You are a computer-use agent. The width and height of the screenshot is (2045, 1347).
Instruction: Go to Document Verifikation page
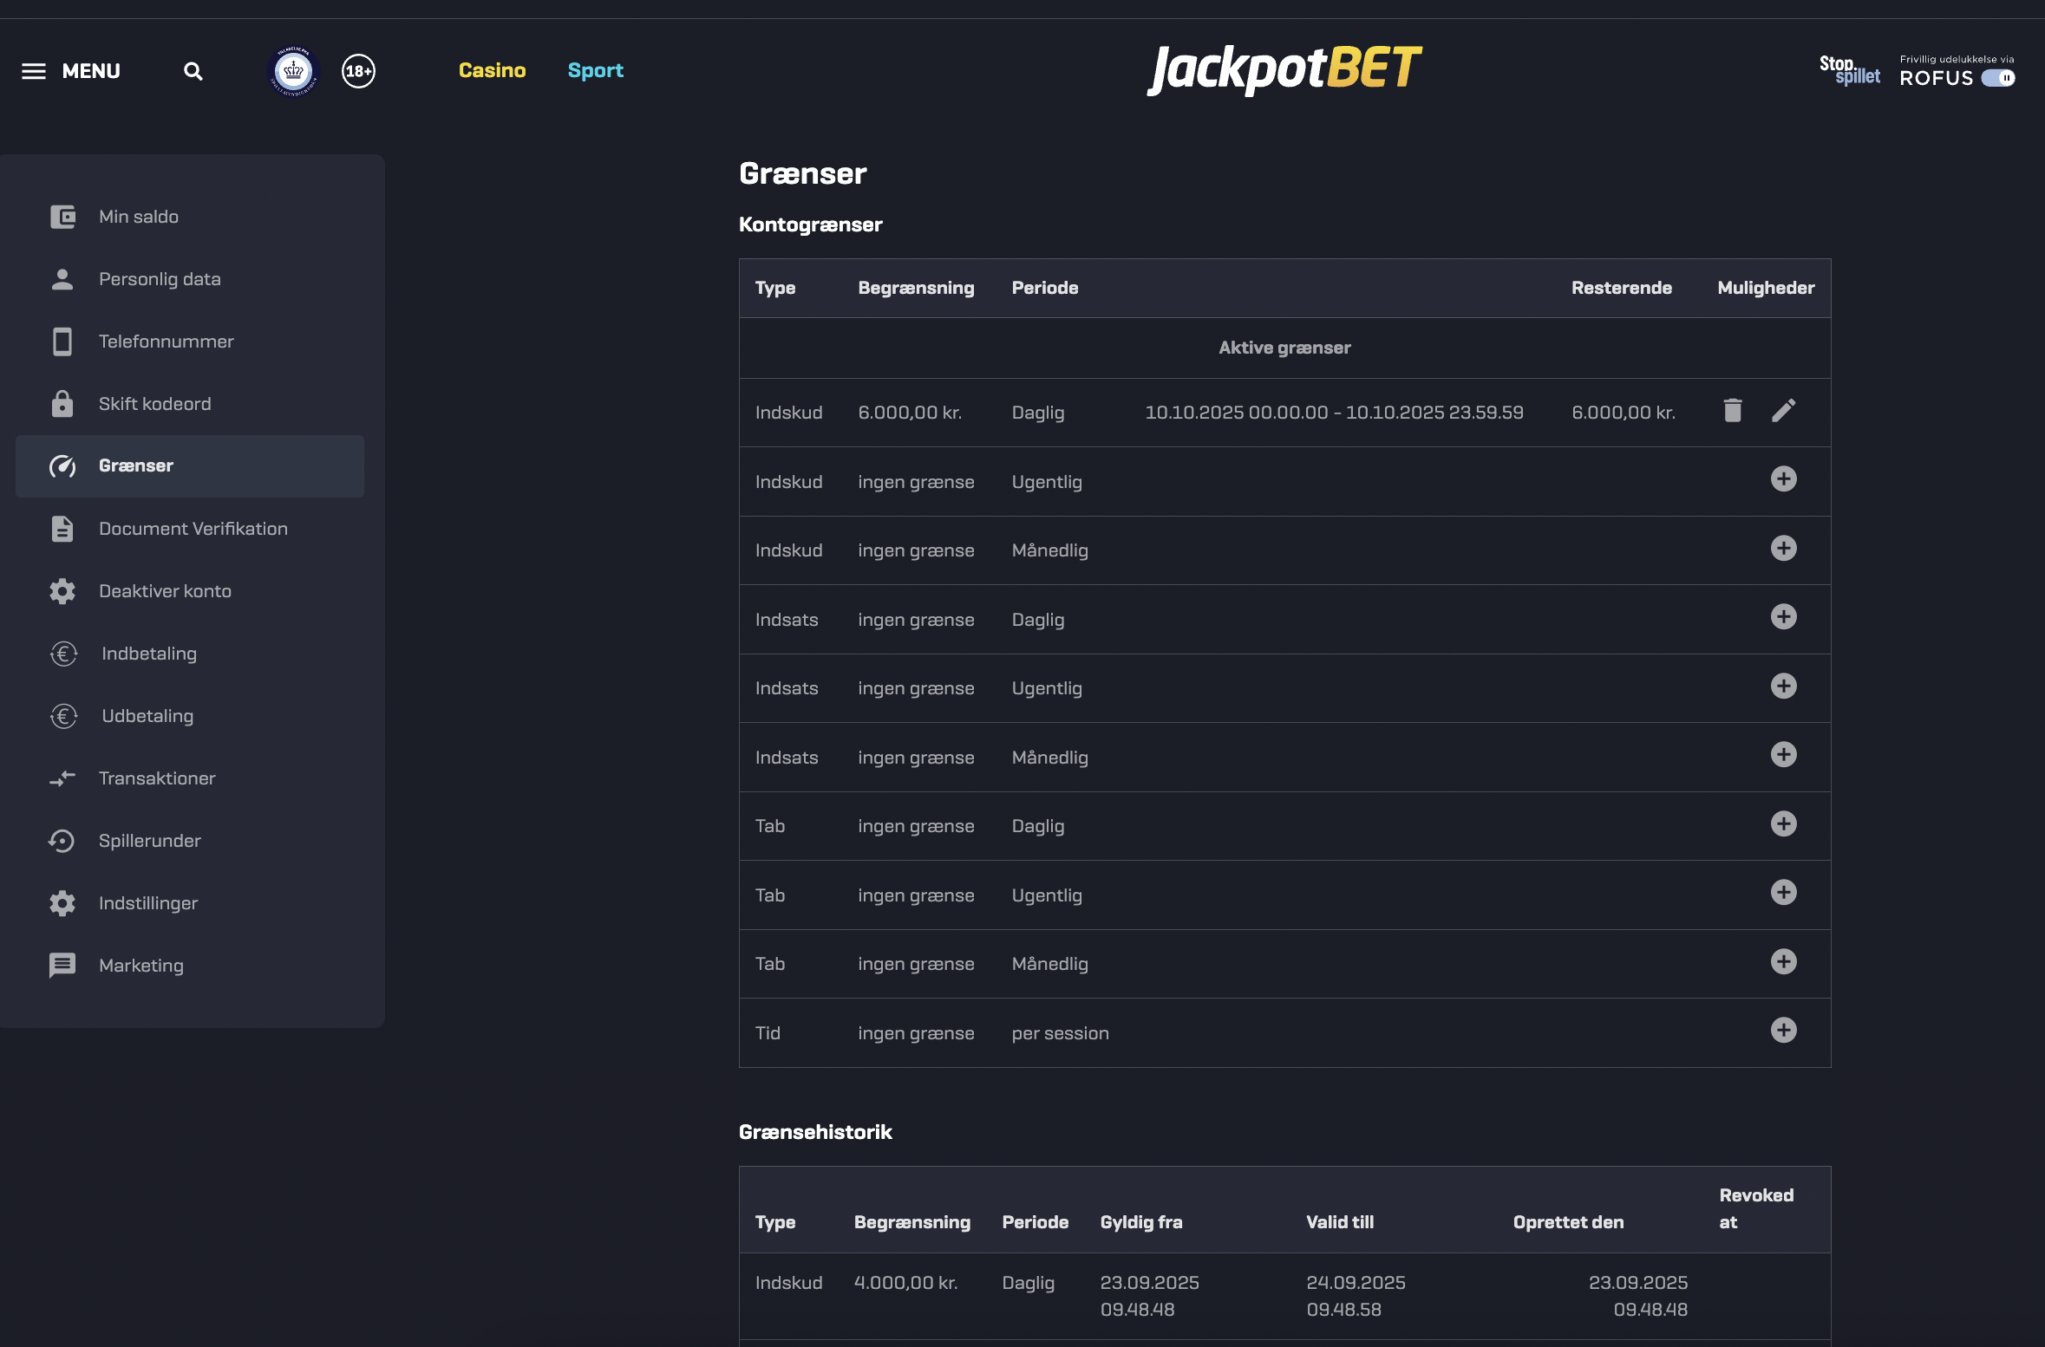193,529
